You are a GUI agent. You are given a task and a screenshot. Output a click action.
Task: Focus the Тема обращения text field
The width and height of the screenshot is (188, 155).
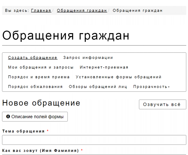click(x=94, y=140)
